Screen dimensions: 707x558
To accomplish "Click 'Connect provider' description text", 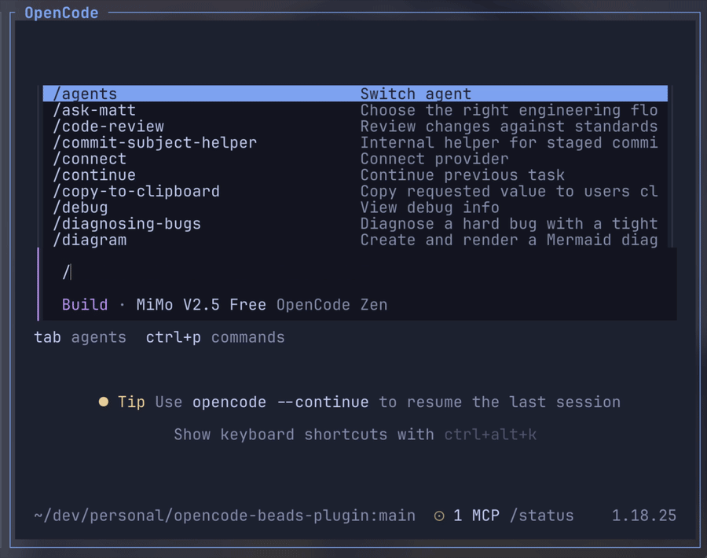I will pos(434,159).
